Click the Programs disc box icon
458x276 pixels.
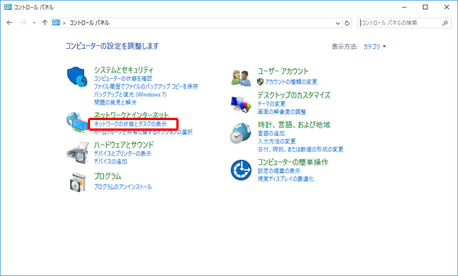coord(78,182)
